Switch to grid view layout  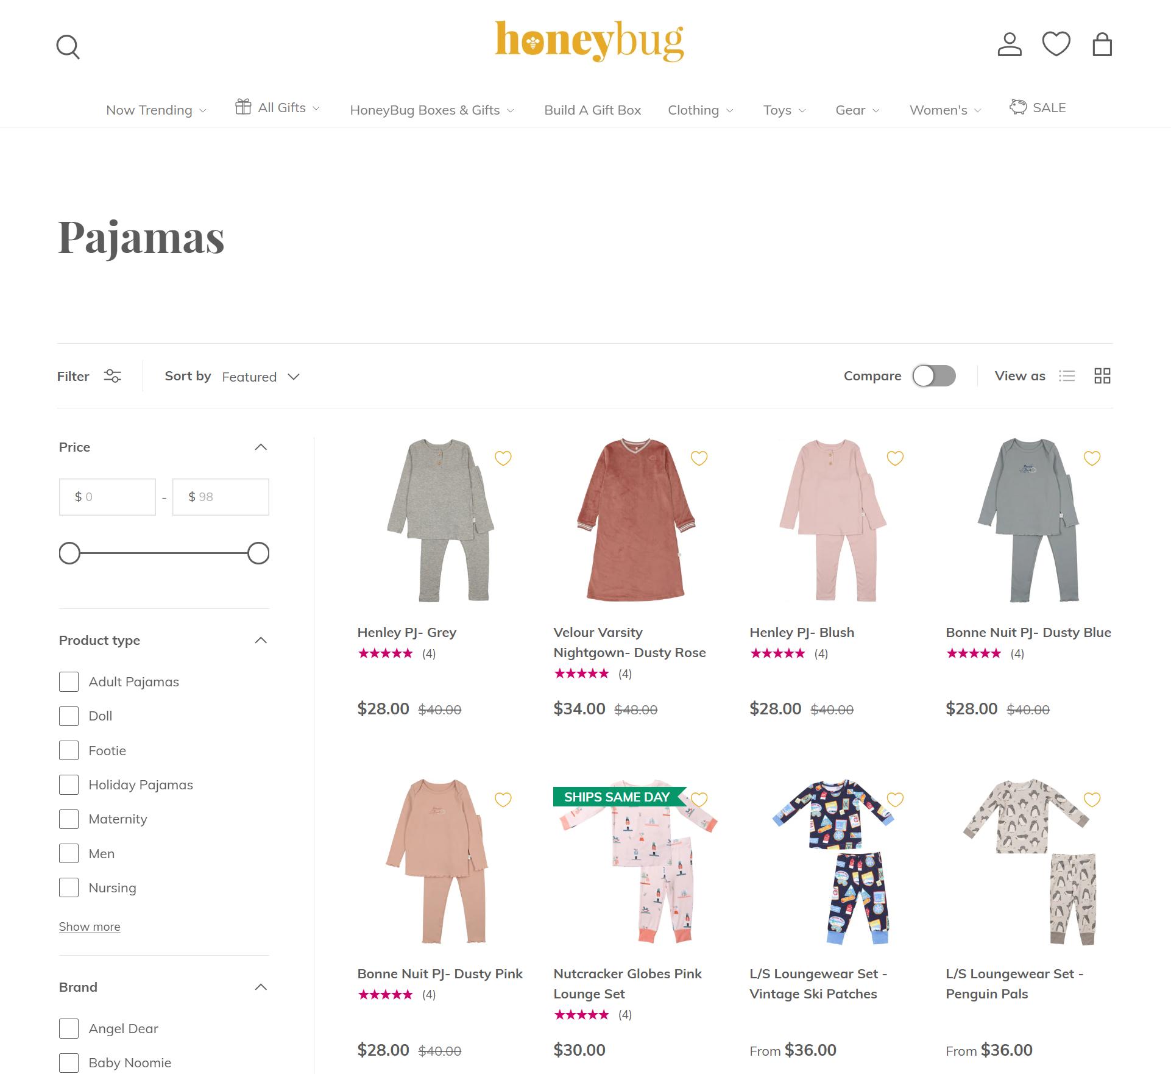pos(1102,376)
